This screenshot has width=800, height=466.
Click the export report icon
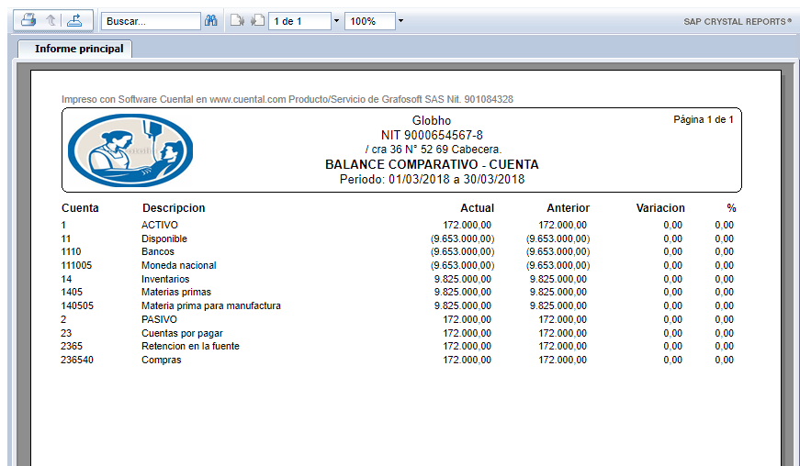(x=74, y=20)
